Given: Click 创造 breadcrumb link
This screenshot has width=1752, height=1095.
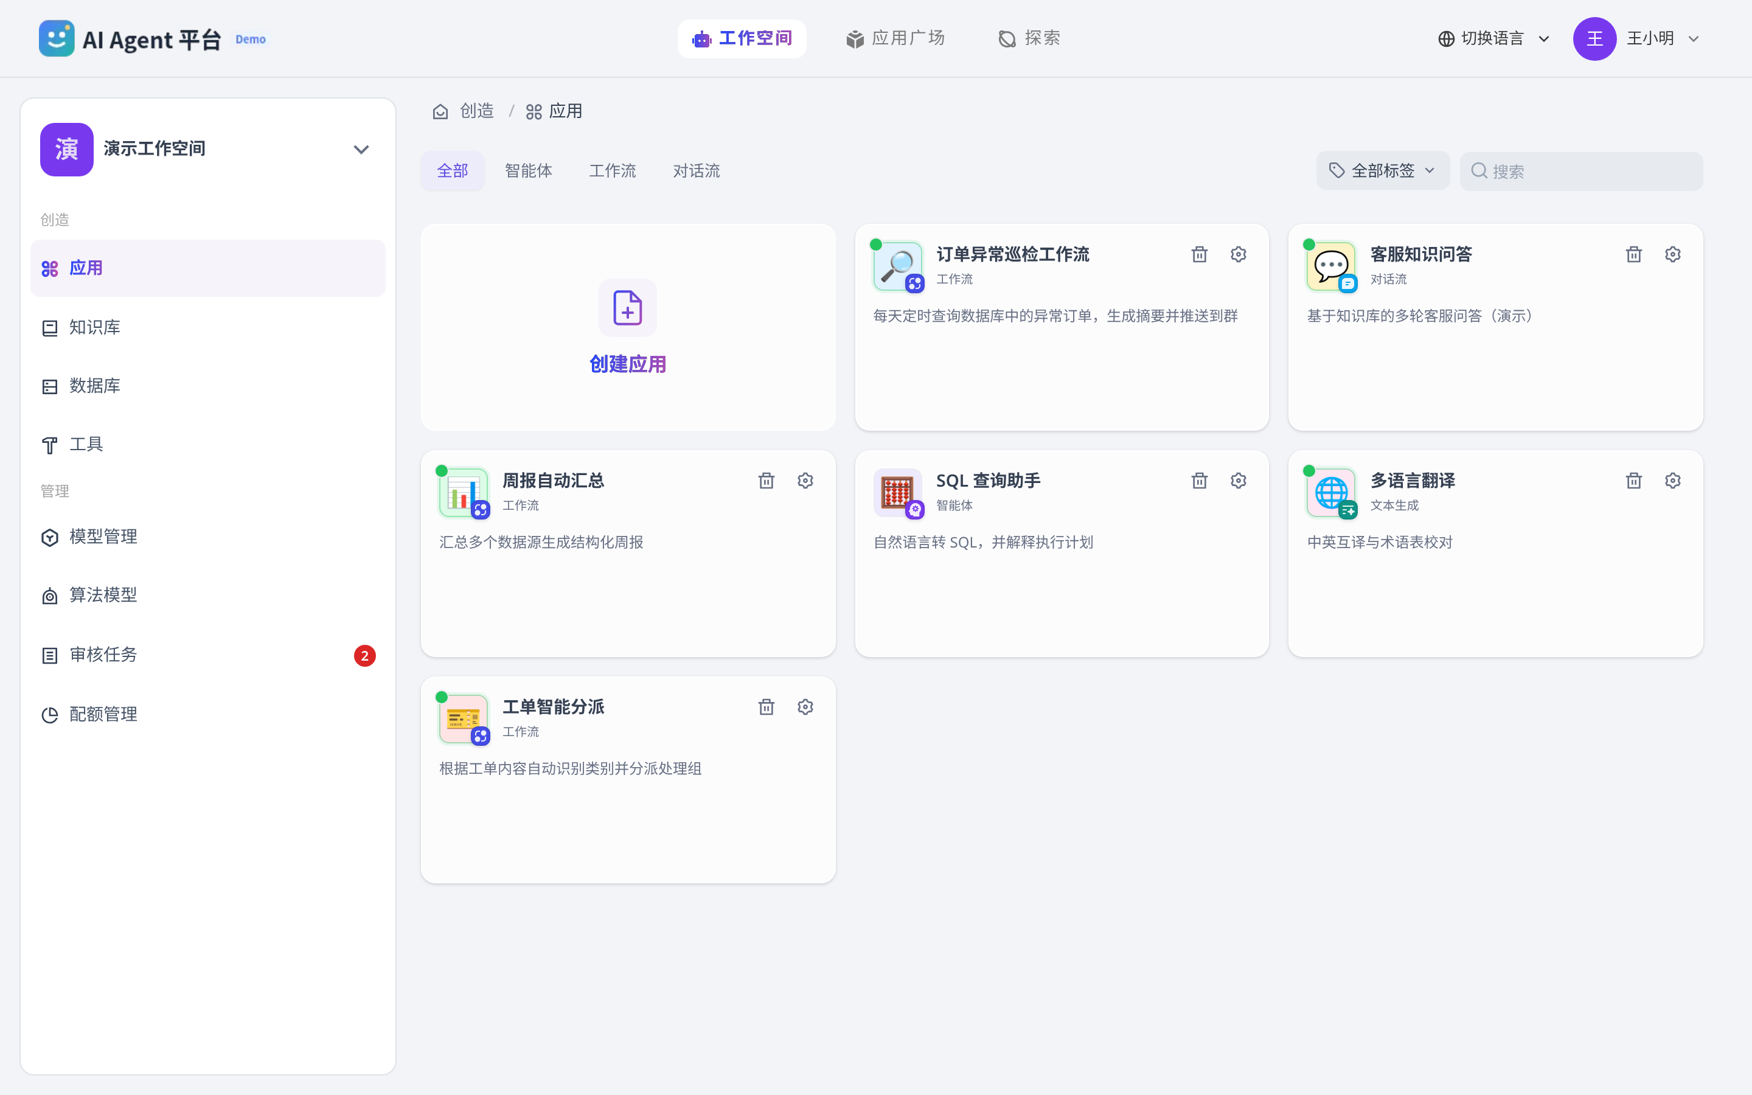Looking at the screenshot, I should tap(476, 111).
